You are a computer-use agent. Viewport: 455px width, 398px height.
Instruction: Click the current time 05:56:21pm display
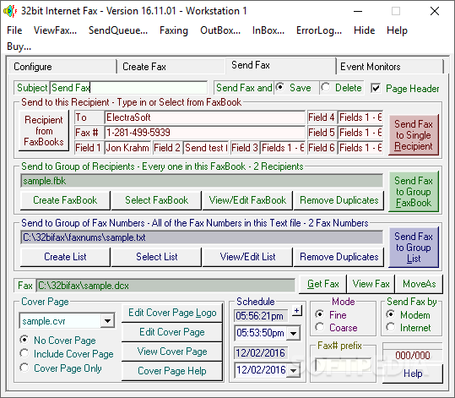click(261, 316)
